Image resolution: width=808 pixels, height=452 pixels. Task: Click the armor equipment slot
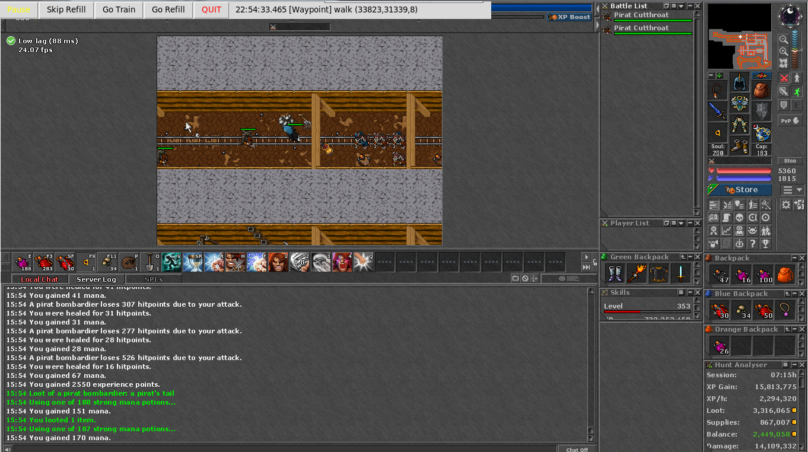pyautogui.click(x=739, y=104)
